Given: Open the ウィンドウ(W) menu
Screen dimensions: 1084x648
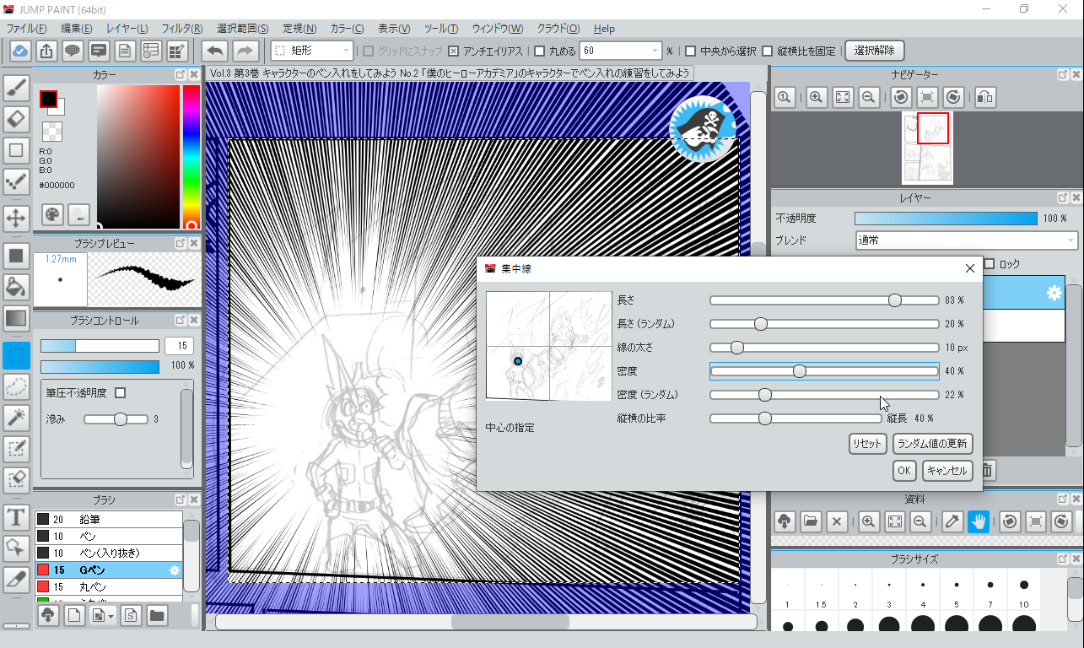Looking at the screenshot, I should coord(498,29).
